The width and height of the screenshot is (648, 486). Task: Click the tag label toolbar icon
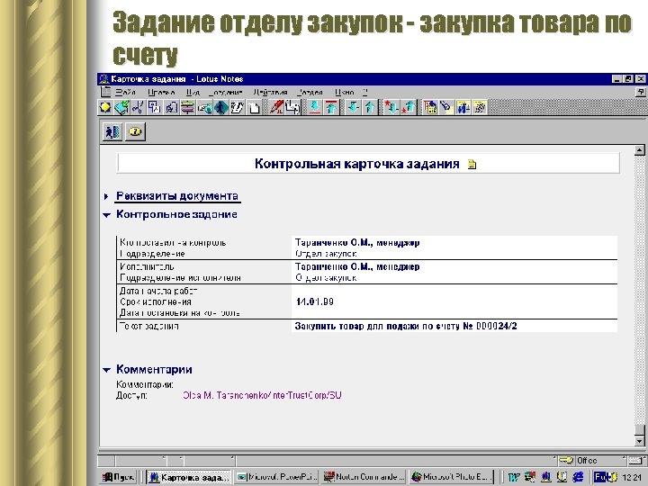click(x=446, y=107)
